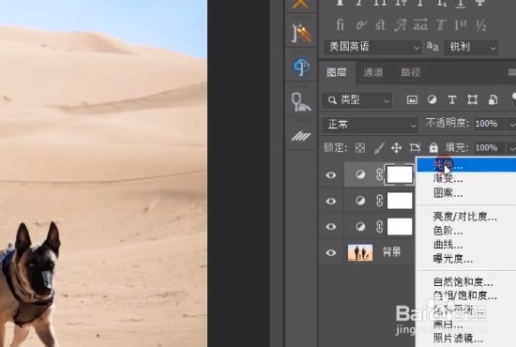Choose 渐变... from the menu
The image size is (516, 347).
point(466,178)
